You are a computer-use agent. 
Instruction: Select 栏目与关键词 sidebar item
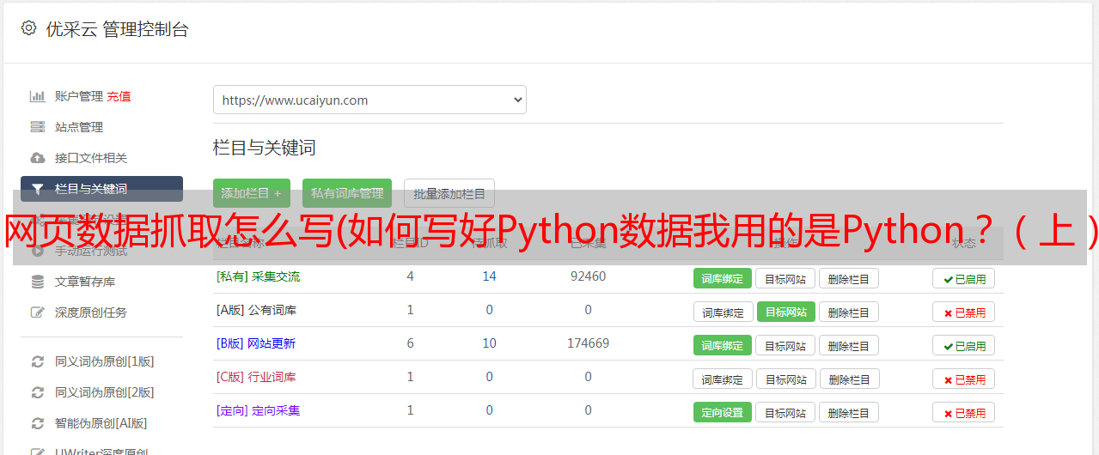click(101, 189)
